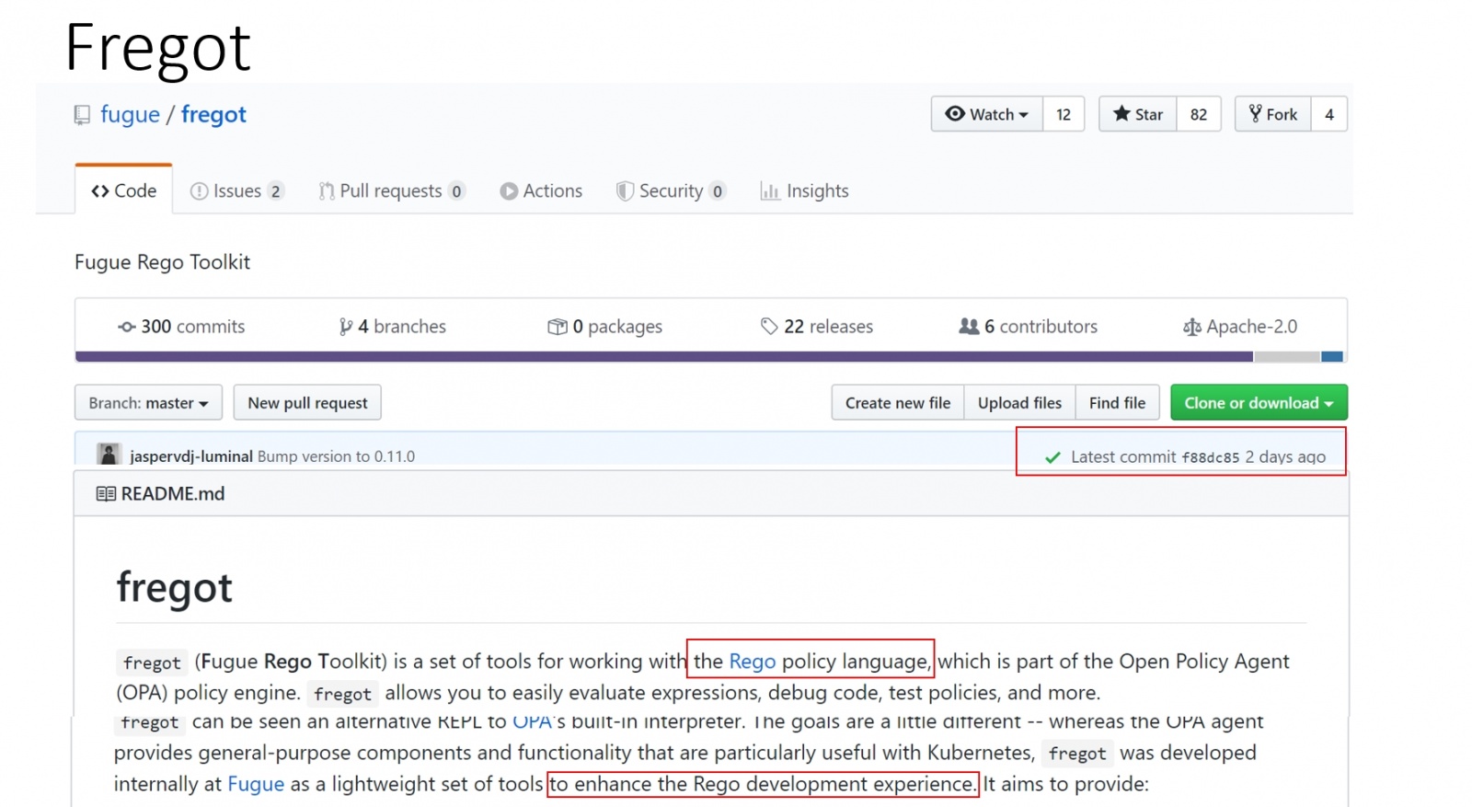Switch to the Security tab
Viewport: 1472px width, 807px height.
click(x=672, y=190)
